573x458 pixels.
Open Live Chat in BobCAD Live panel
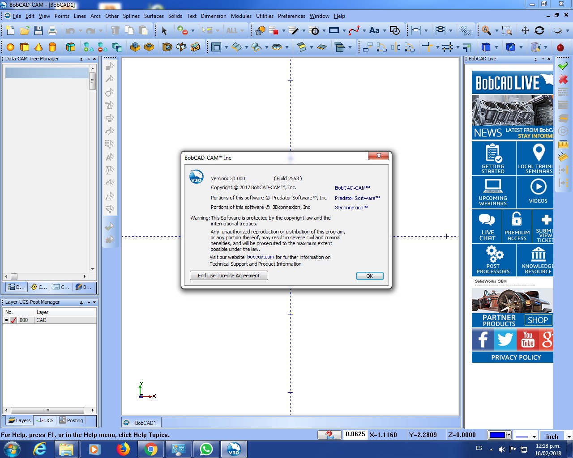[487, 227]
